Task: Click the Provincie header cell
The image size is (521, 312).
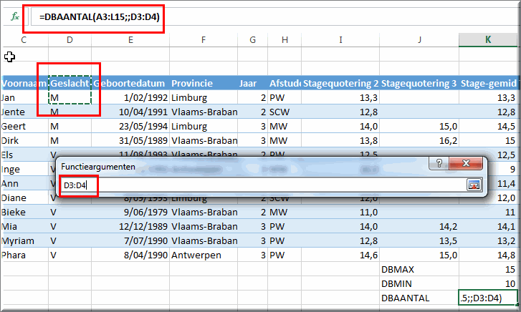Action: 204,84
